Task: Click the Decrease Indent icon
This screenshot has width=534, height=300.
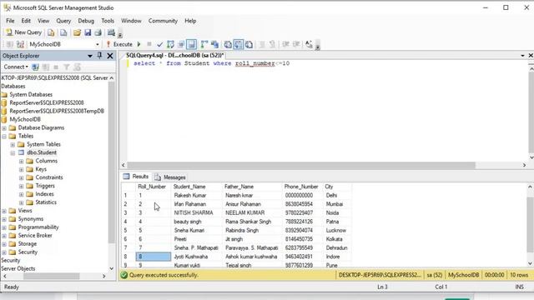Action: (285, 44)
